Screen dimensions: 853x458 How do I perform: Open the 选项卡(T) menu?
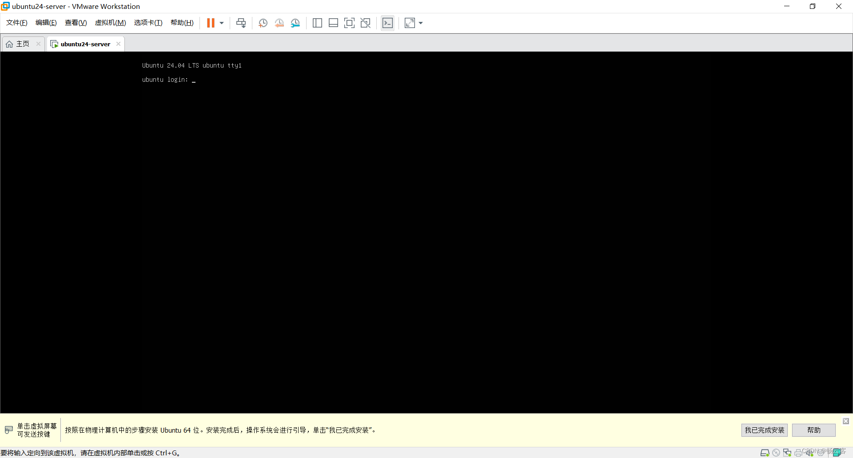pos(148,23)
